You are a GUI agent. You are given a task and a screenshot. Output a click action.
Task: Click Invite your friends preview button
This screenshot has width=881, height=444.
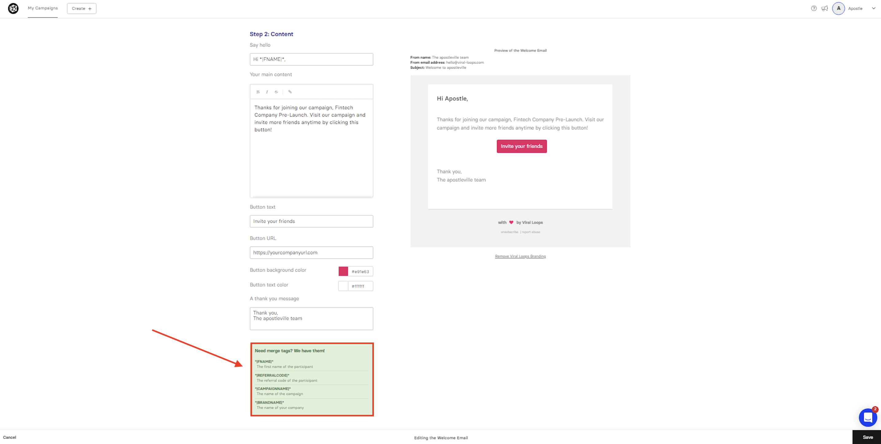[522, 146]
